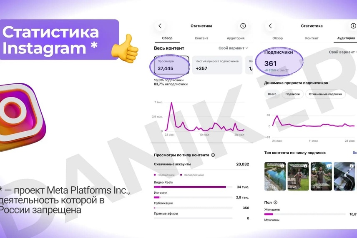This screenshot has width=357, height=238.
Task: Open info icon in left Статистика header
Action: [243, 26]
